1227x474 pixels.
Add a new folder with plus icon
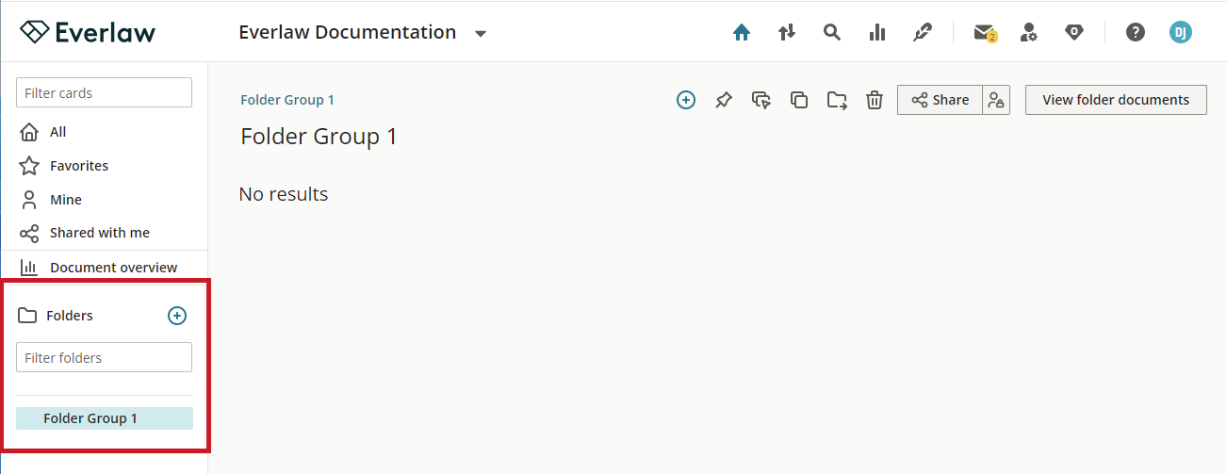pos(177,316)
